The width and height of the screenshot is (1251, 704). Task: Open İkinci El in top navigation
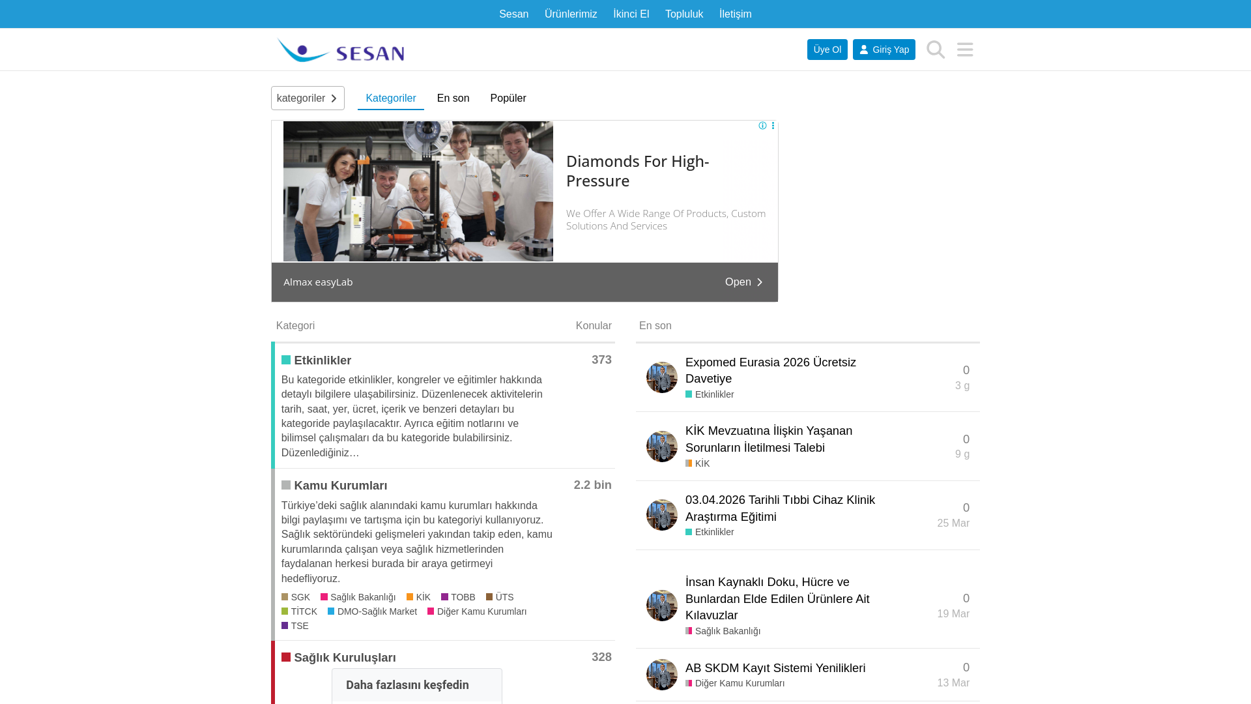click(631, 14)
